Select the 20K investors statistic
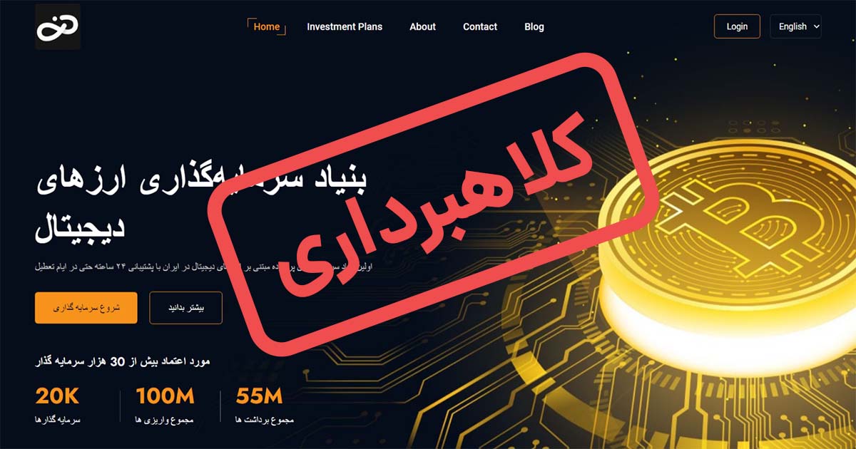The image size is (856, 449). [58, 405]
